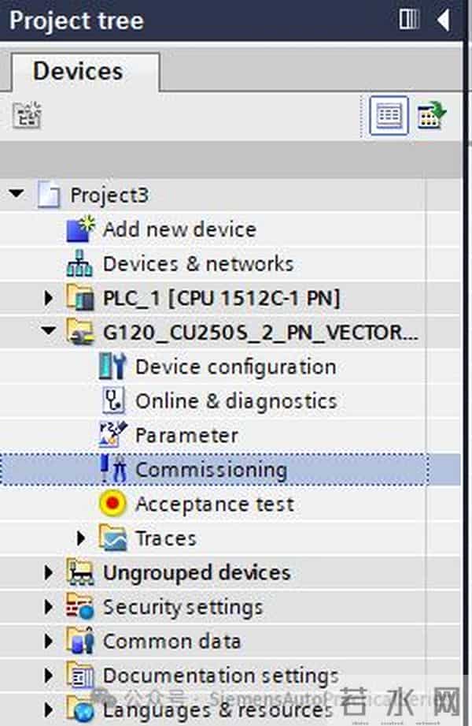The width and height of the screenshot is (472, 726).
Task: Expand the Traces folder
Action: [81, 538]
